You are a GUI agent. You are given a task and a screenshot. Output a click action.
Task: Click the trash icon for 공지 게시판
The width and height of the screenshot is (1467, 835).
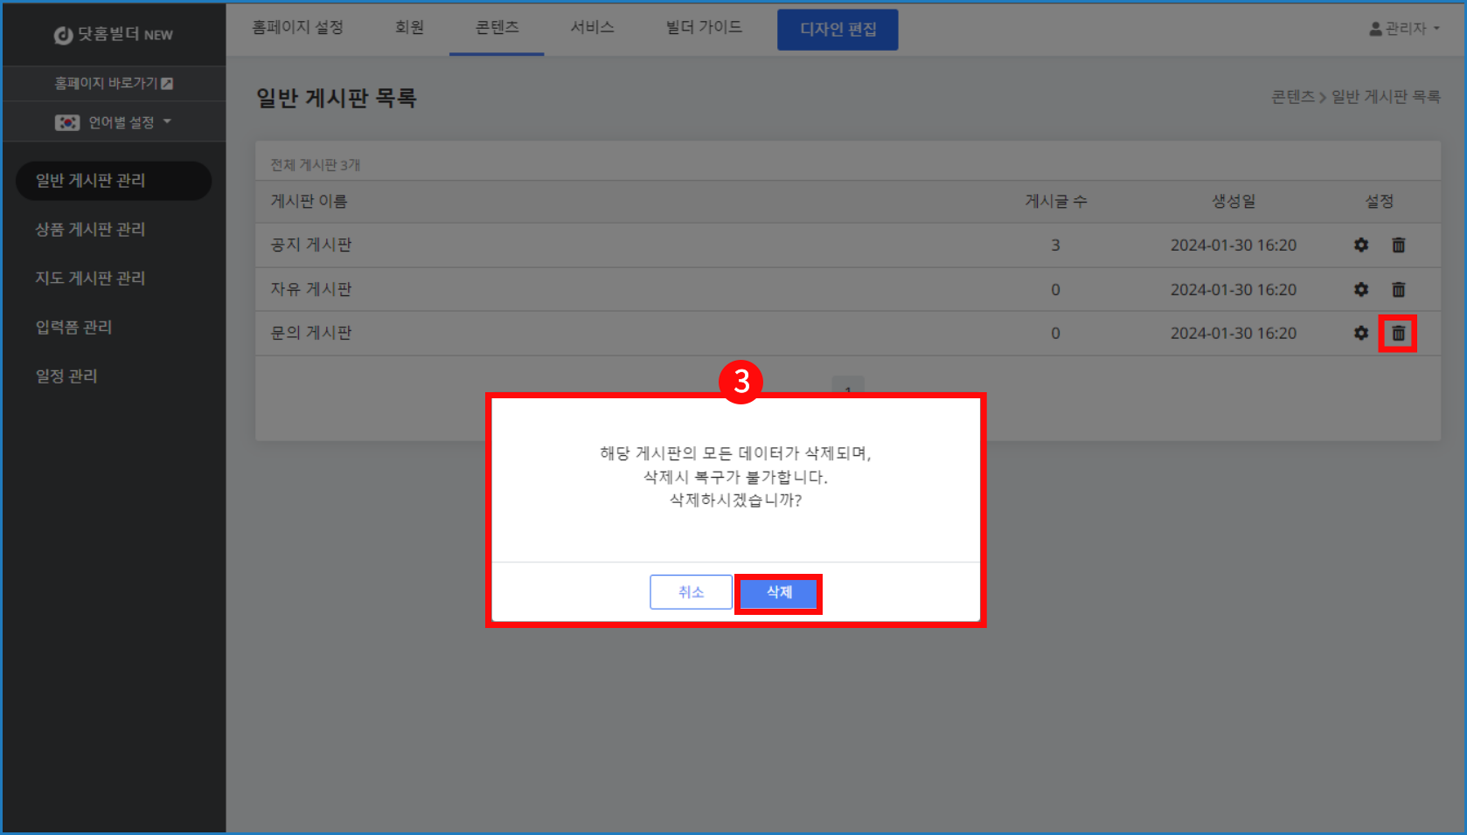coord(1398,245)
